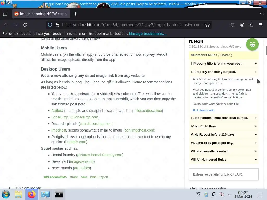Screen dimensions: 267x200
Task: Close the Imgur banning NSFW tab
Action: click(x=66, y=14)
